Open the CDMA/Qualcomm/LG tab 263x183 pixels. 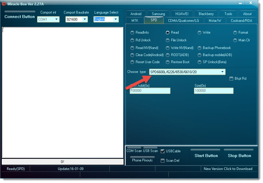[x=183, y=20]
